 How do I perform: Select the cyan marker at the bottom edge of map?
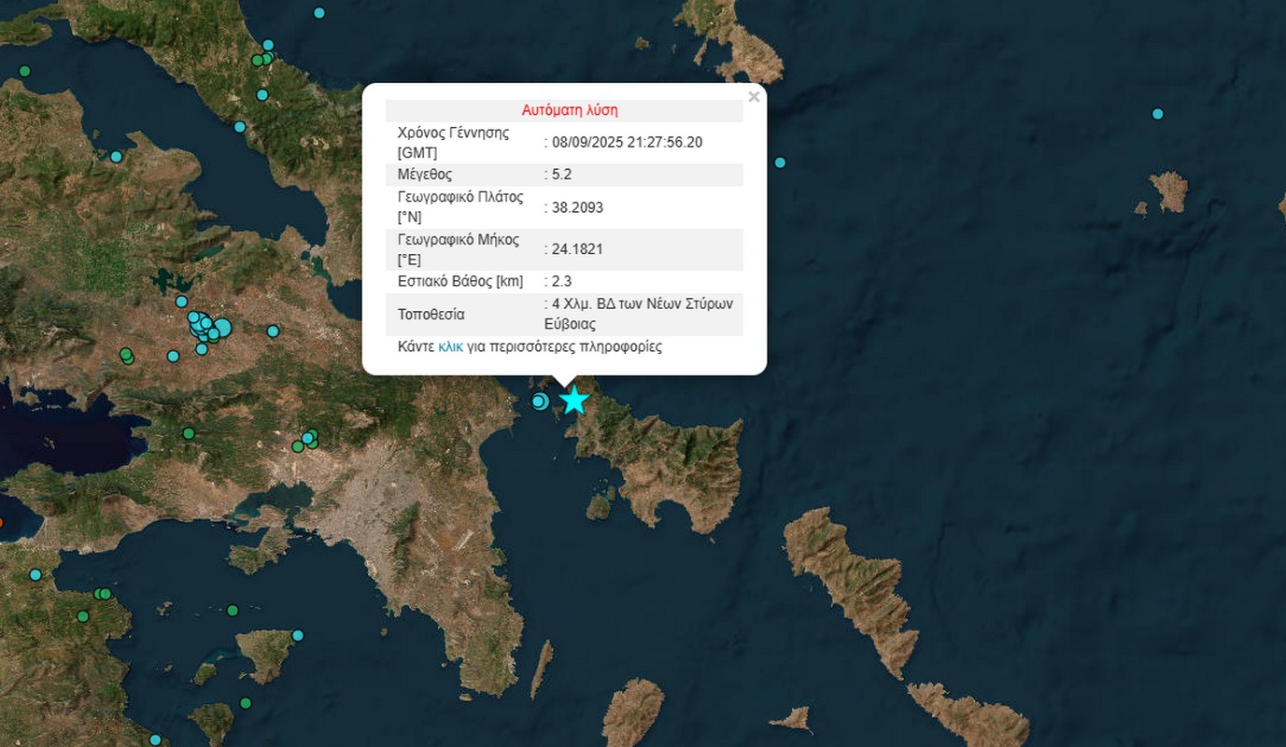pos(155,740)
